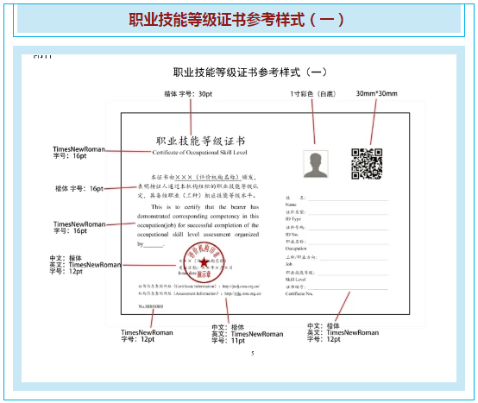Click the Occupation blank line field

[x=348, y=242]
